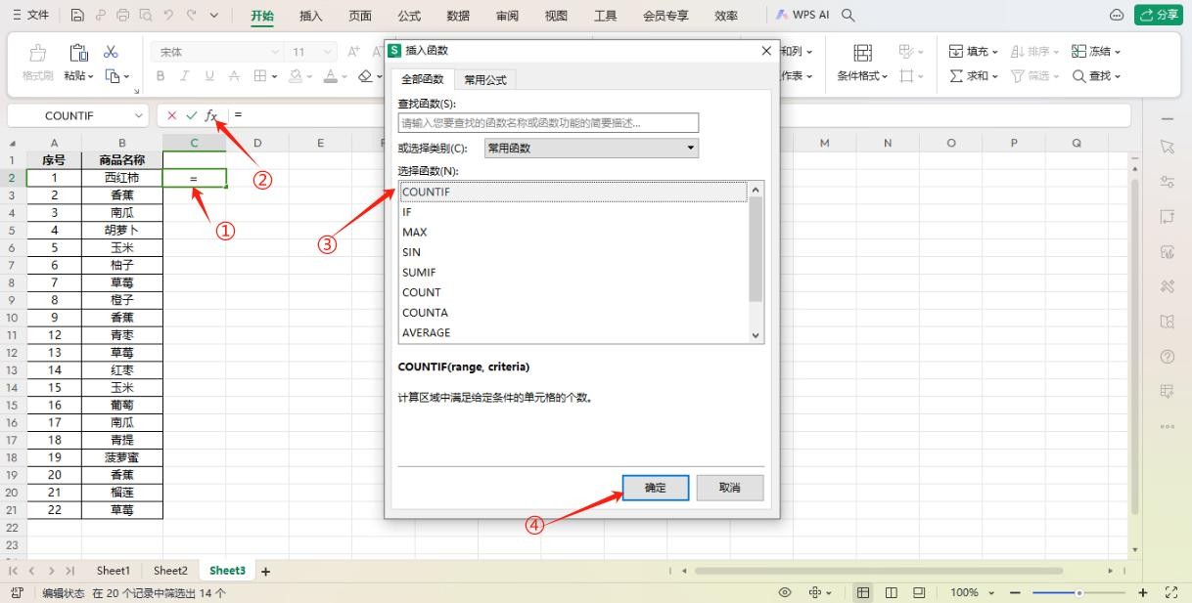This screenshot has width=1192, height=603.
Task: Click the 确定 button in dialog
Action: (x=655, y=488)
